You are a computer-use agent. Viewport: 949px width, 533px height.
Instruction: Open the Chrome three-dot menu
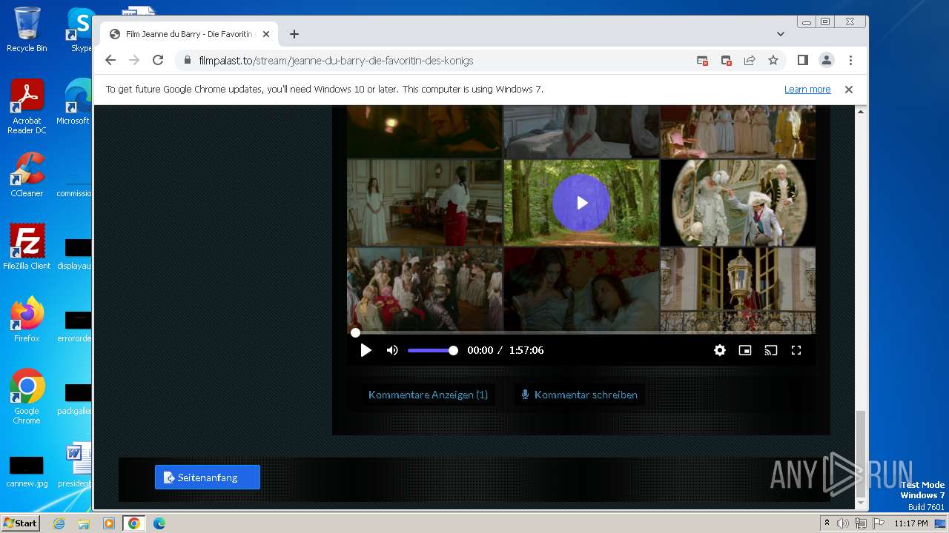click(850, 61)
